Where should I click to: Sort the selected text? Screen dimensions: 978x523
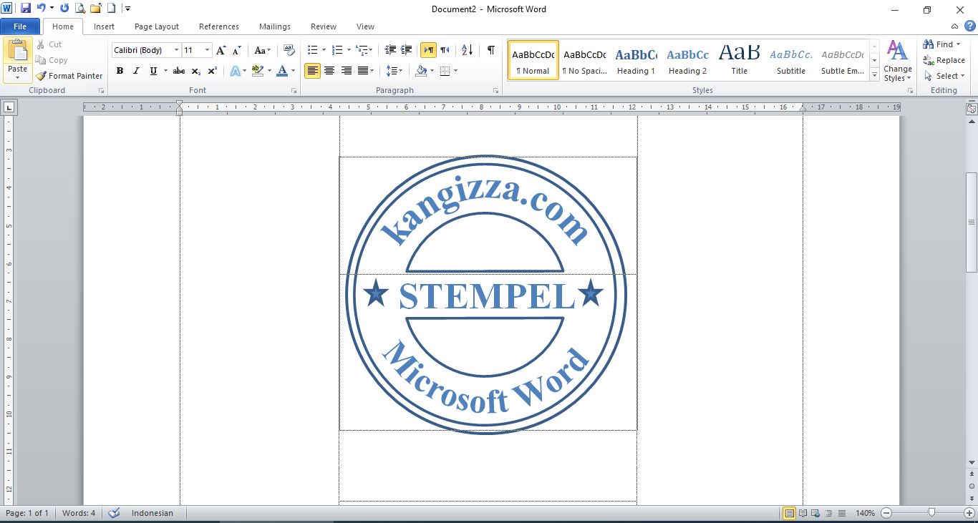pos(468,50)
